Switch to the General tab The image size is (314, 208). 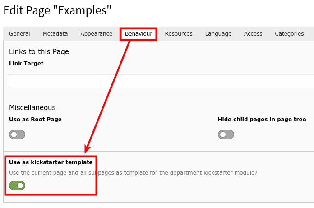[x=19, y=34]
